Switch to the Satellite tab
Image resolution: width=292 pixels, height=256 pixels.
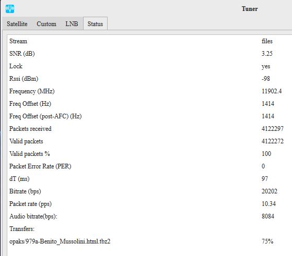tap(17, 24)
